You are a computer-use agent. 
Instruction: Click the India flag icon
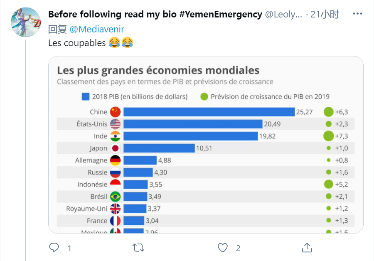click(x=115, y=136)
